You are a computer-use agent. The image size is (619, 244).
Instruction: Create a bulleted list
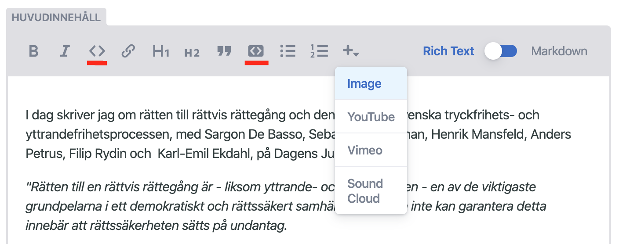coord(288,51)
